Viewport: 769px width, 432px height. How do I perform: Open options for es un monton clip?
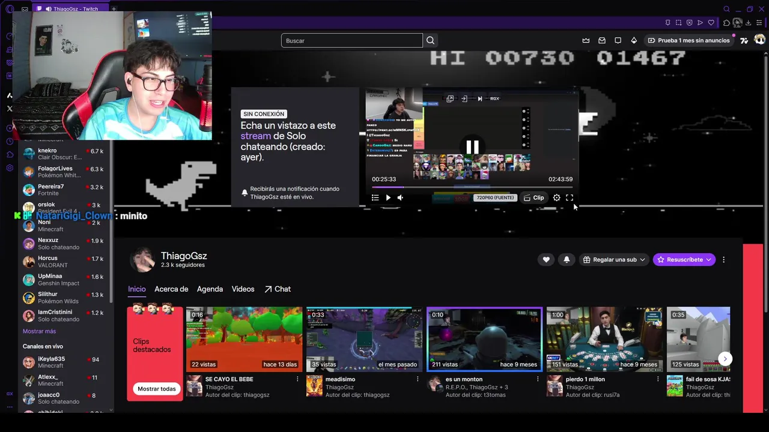coord(538,379)
